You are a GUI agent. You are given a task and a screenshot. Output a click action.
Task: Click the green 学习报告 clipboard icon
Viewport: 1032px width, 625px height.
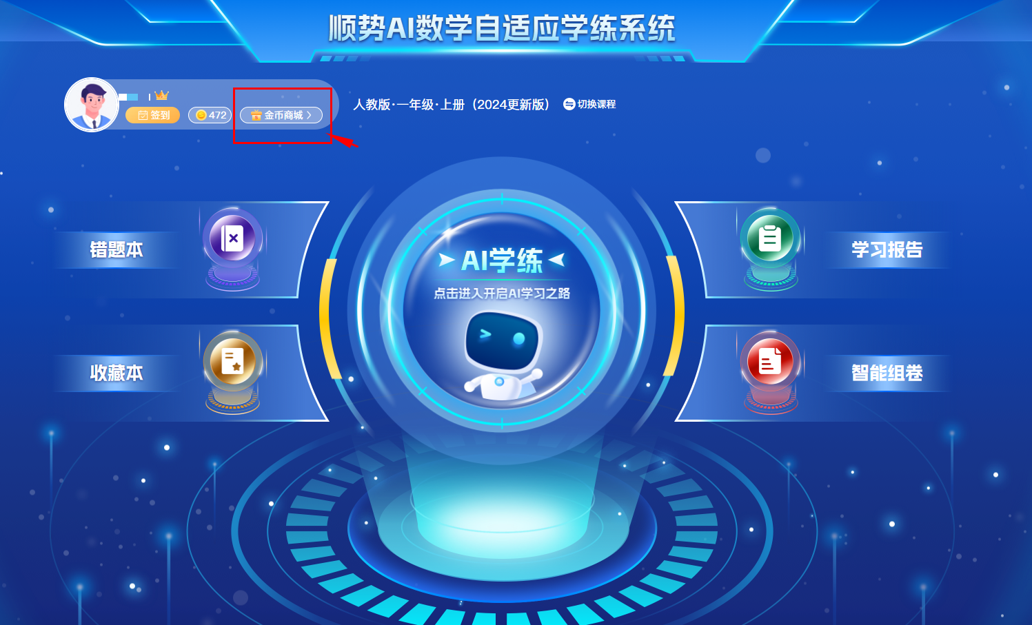pyautogui.click(x=770, y=238)
